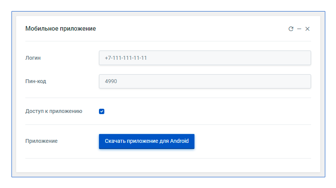
Task: Click the Мобильное приложение panel title
Action: point(61,29)
